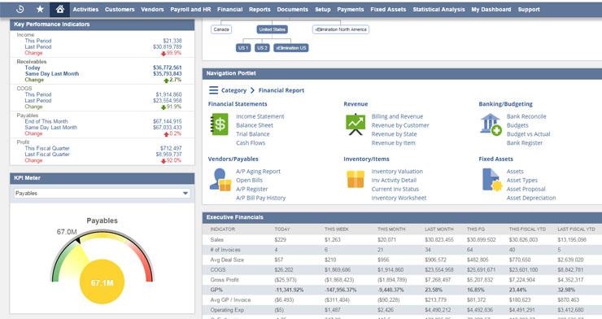
Task: Click the Inventory/Items box icon
Action: [356, 179]
